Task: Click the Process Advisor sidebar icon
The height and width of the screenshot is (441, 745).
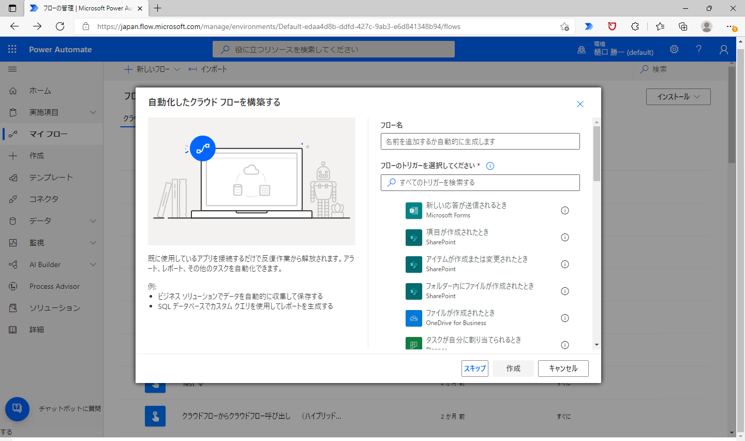Action: 13,286
